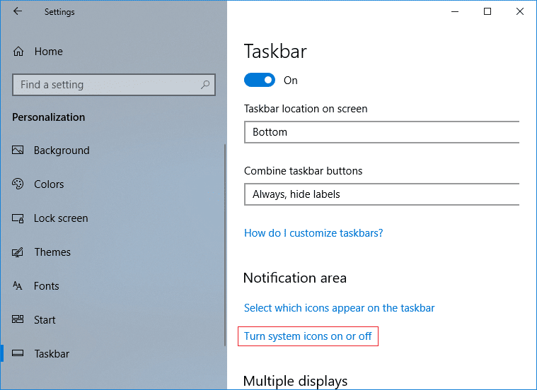The image size is (537, 390).
Task: Click the Themes icon
Action: 18,252
